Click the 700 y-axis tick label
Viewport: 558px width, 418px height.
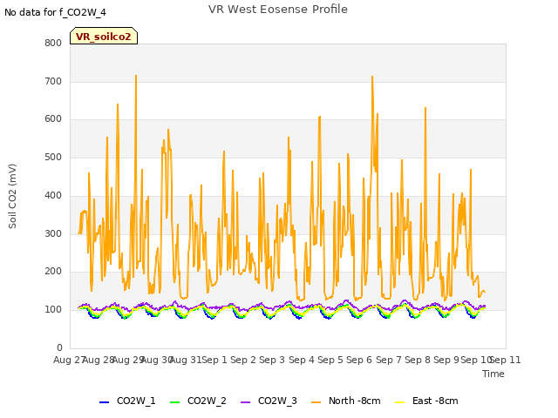(x=53, y=81)
